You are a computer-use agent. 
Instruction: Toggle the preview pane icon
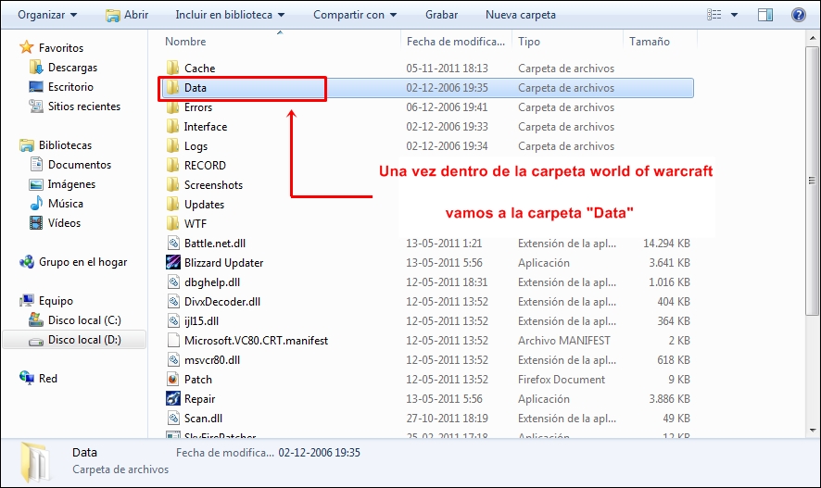[765, 15]
